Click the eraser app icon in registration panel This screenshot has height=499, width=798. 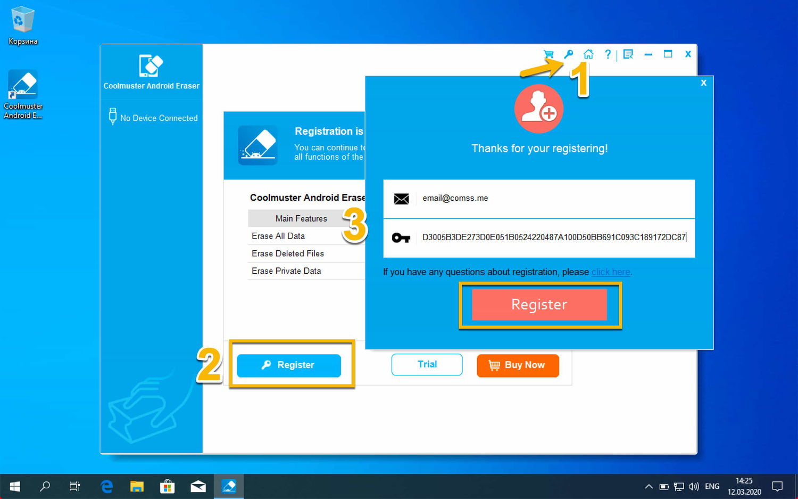click(x=258, y=145)
